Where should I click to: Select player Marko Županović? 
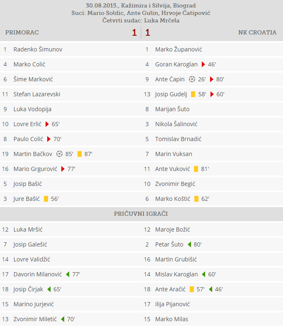pos(179,49)
